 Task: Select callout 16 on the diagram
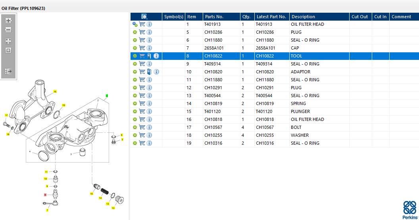pos(55,92)
